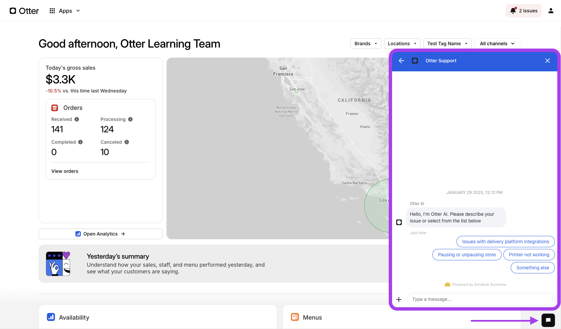This screenshot has width=561, height=329.
Task: Go back in Otter Support chat
Action: tap(401, 61)
